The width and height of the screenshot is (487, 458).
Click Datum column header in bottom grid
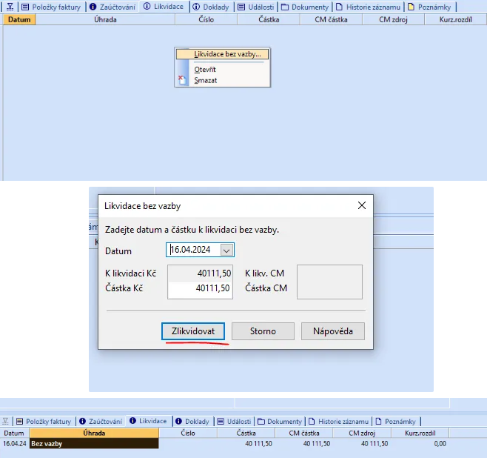pyautogui.click(x=14, y=433)
